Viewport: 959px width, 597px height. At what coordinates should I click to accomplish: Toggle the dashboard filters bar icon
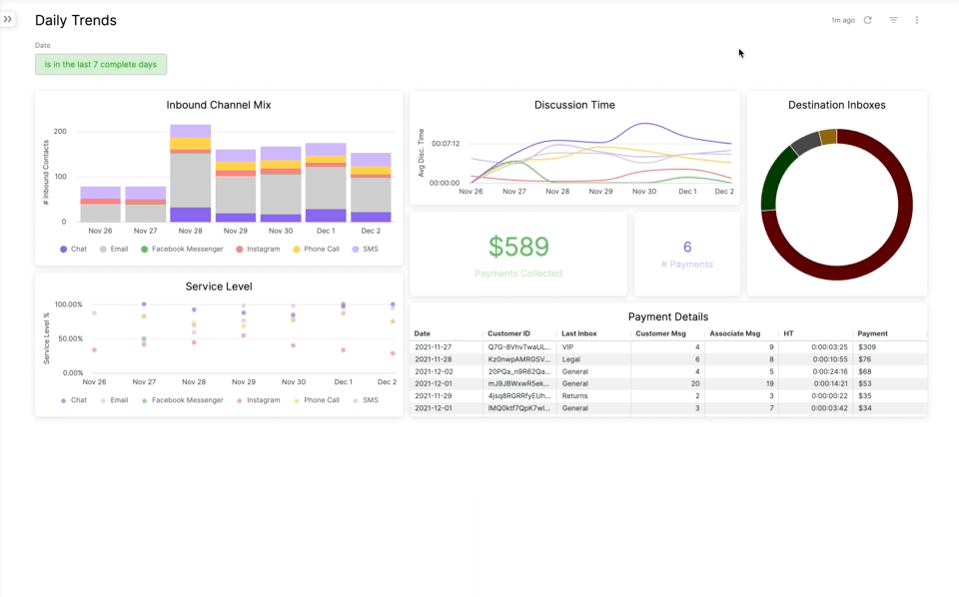(x=893, y=20)
